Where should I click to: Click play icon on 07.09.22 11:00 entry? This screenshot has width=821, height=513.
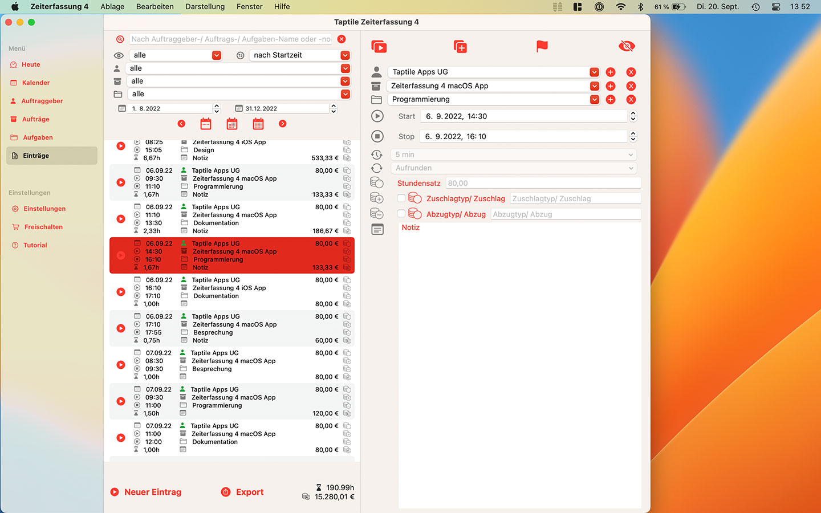(121, 438)
